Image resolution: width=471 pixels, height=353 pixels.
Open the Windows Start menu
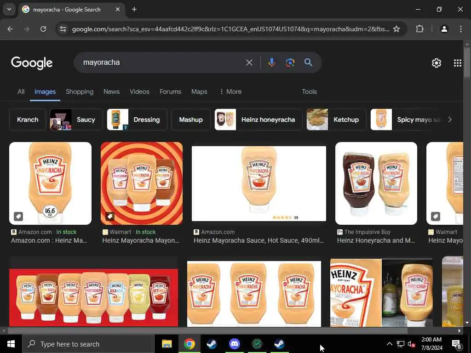tap(11, 344)
